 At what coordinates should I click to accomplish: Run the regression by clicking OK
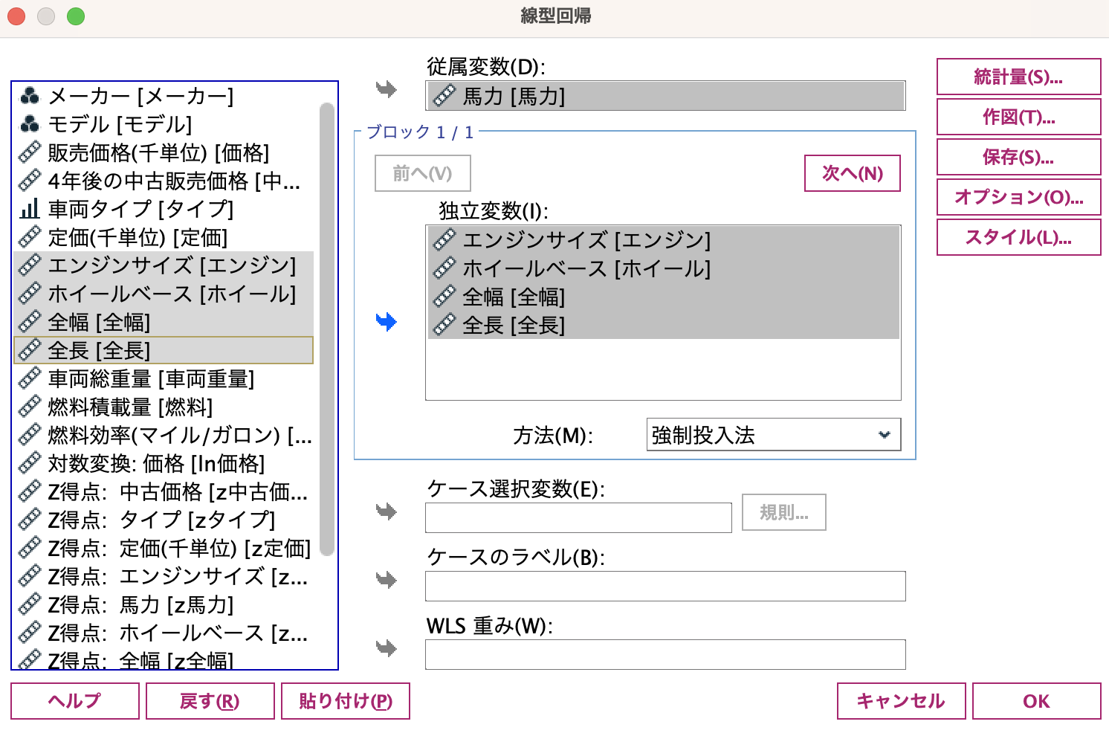tap(1035, 700)
